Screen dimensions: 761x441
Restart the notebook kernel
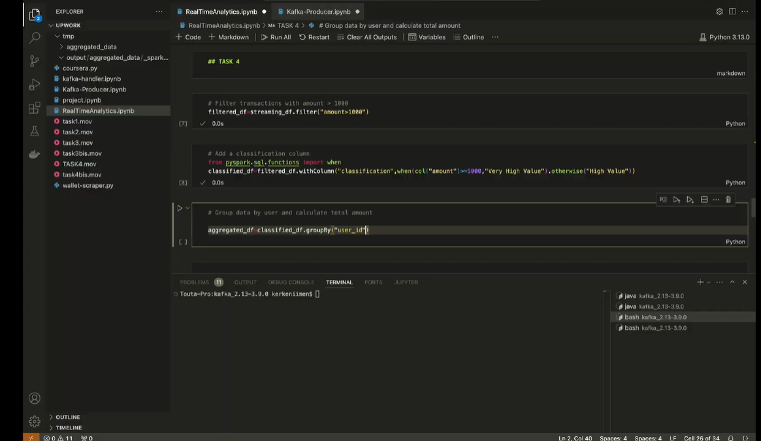(x=314, y=37)
